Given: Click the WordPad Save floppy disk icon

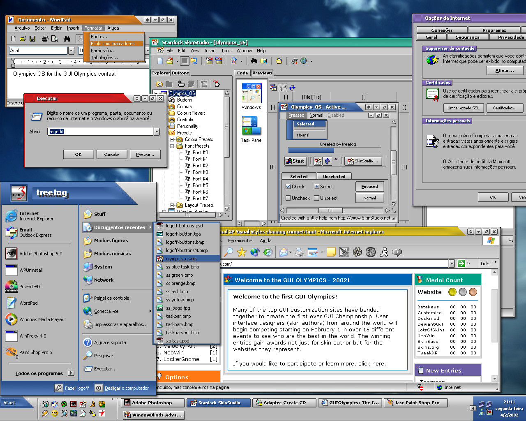Looking at the screenshot, I should tap(33, 39).
